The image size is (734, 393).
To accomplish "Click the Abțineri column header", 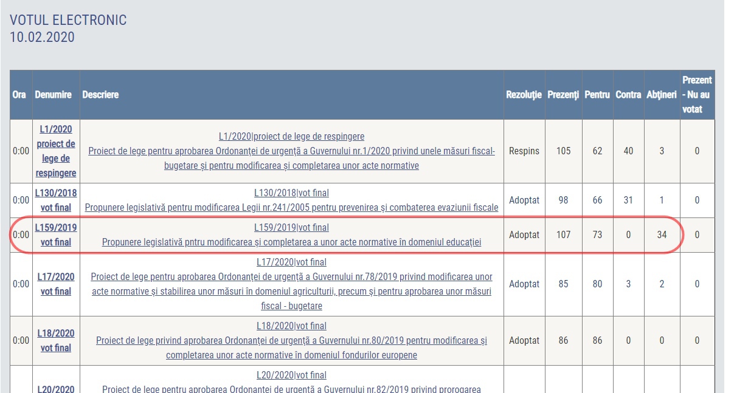I will tap(661, 95).
